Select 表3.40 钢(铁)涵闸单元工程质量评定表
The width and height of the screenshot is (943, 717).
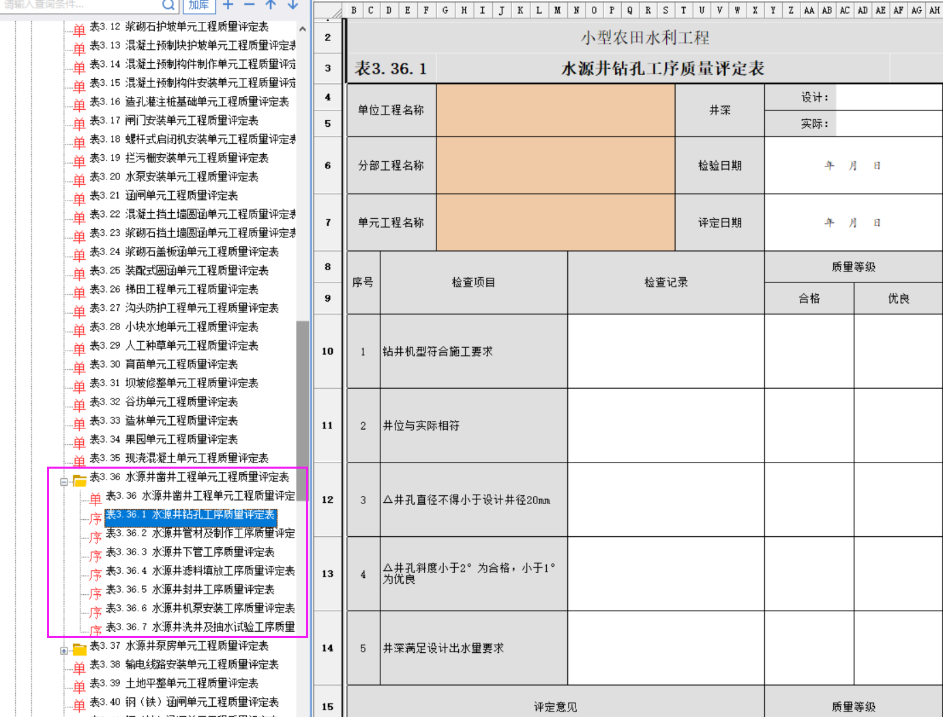click(x=184, y=702)
